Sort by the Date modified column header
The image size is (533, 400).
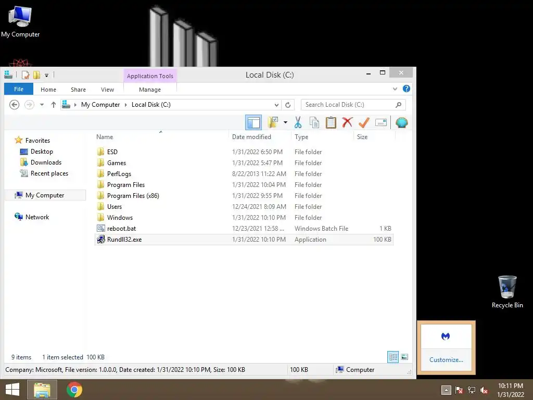click(251, 137)
